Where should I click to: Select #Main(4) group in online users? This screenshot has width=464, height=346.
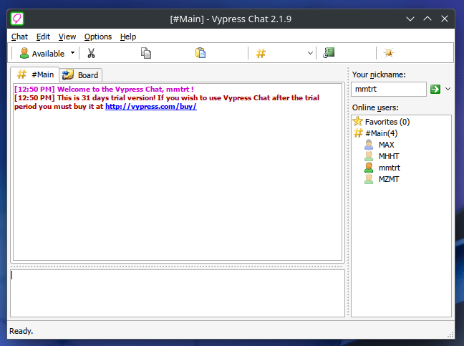(381, 133)
